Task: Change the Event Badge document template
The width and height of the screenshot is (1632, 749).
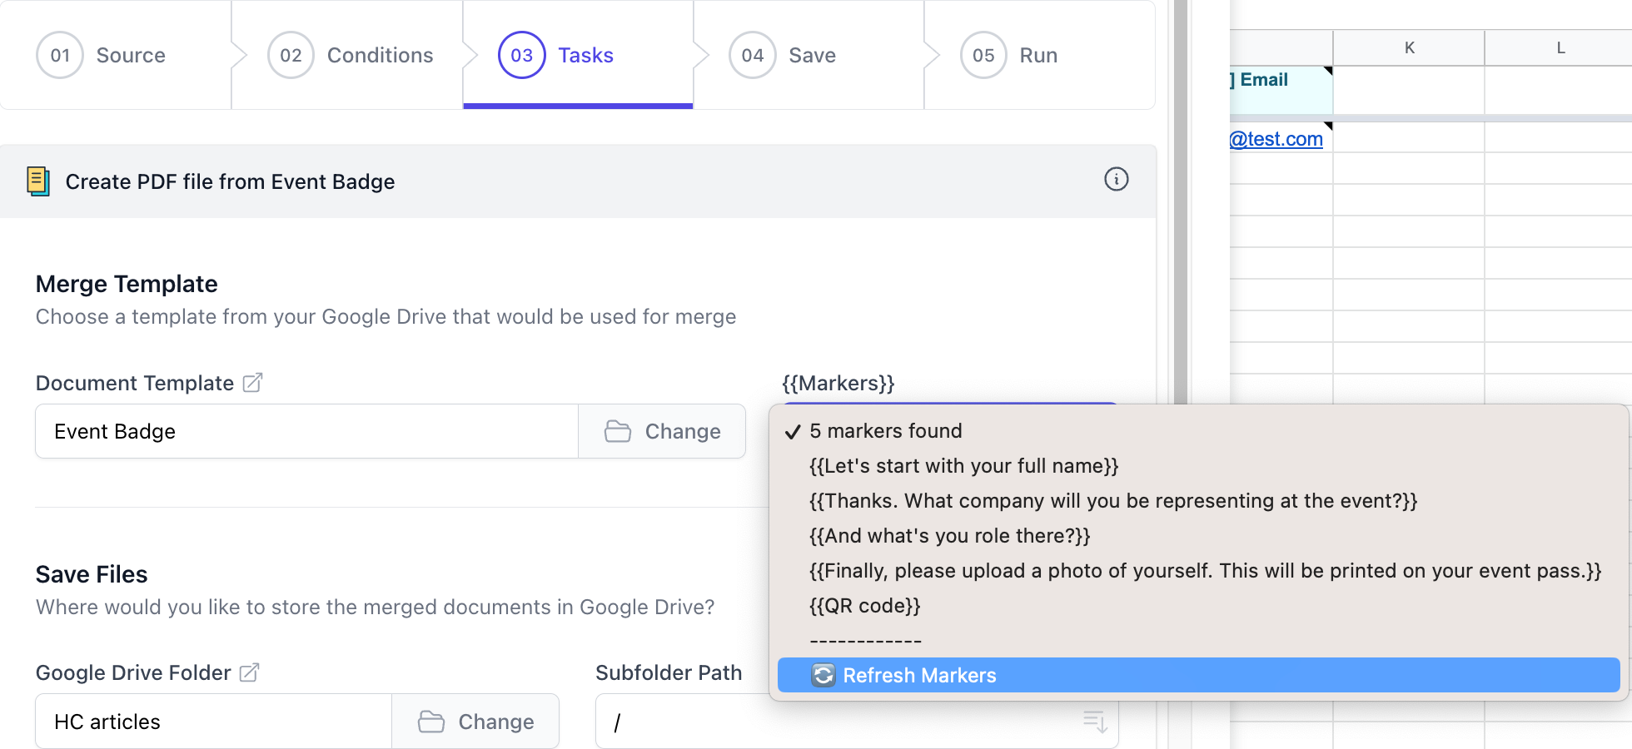Action: point(662,431)
